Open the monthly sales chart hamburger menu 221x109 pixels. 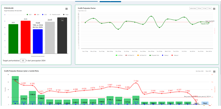pyautogui.click(x=214, y=71)
